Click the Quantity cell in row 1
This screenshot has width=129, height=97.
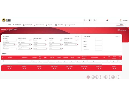[35, 61]
